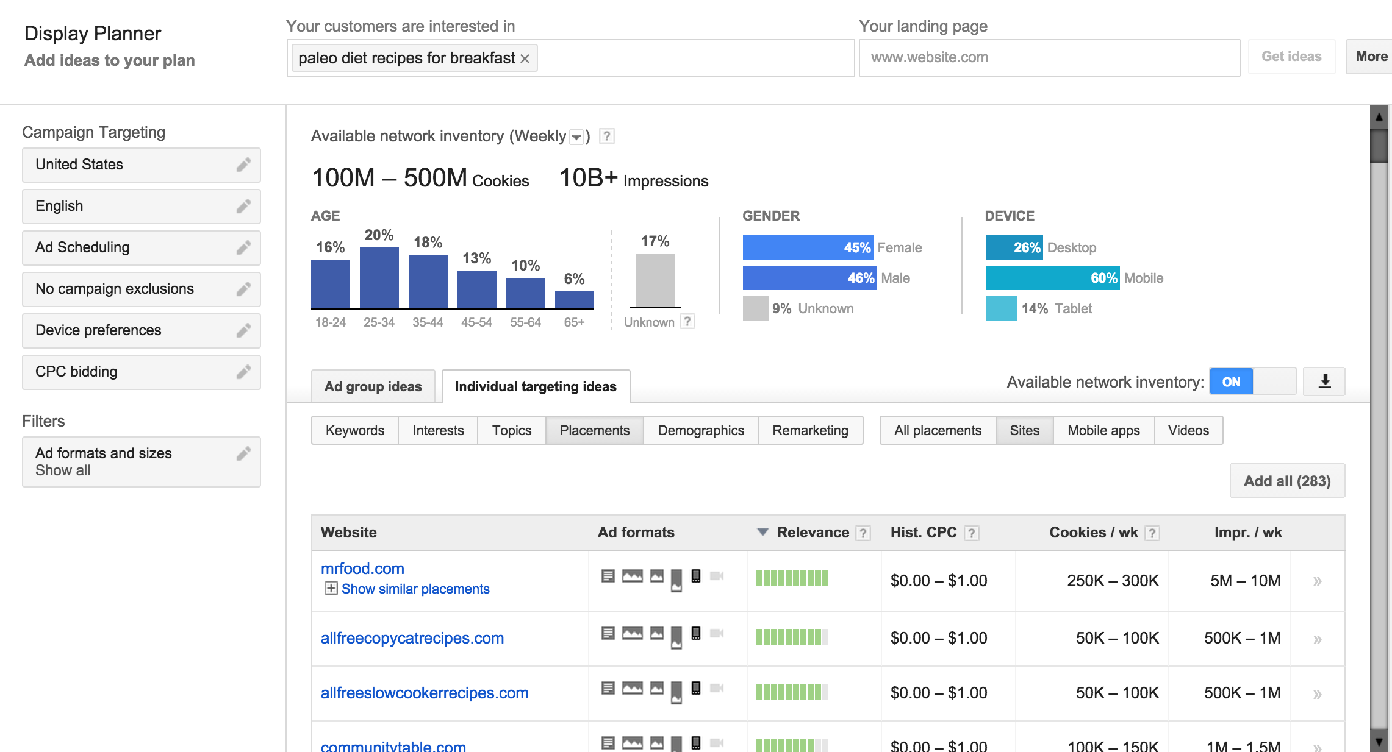The height and width of the screenshot is (752, 1392).
Task: Select the Placements targeting tab
Action: pyautogui.click(x=595, y=430)
